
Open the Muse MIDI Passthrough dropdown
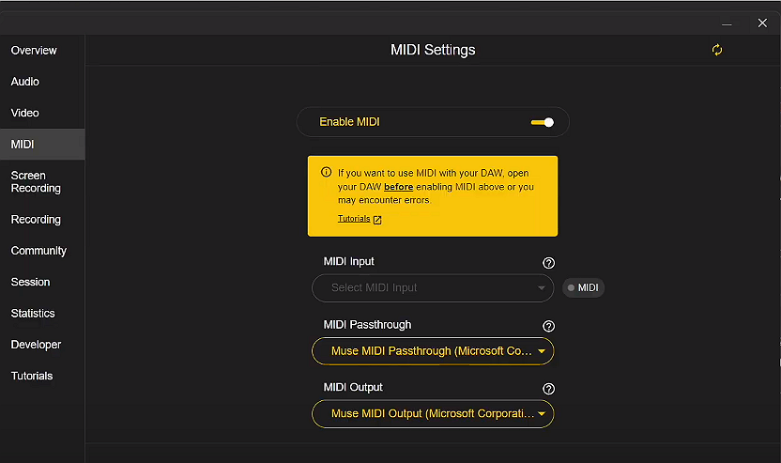(433, 351)
